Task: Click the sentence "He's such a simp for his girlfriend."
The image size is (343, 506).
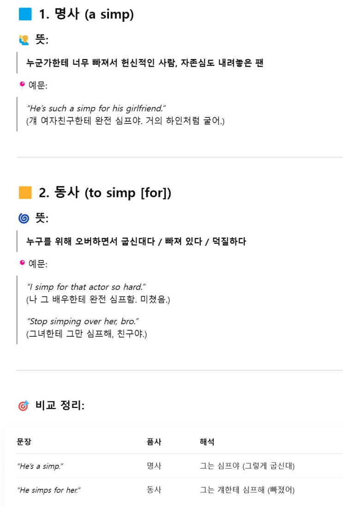Action: tap(96, 109)
